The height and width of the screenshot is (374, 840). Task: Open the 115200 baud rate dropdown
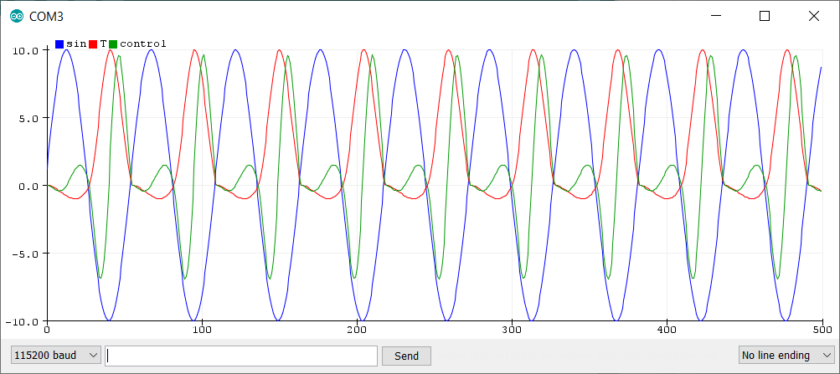tap(55, 356)
